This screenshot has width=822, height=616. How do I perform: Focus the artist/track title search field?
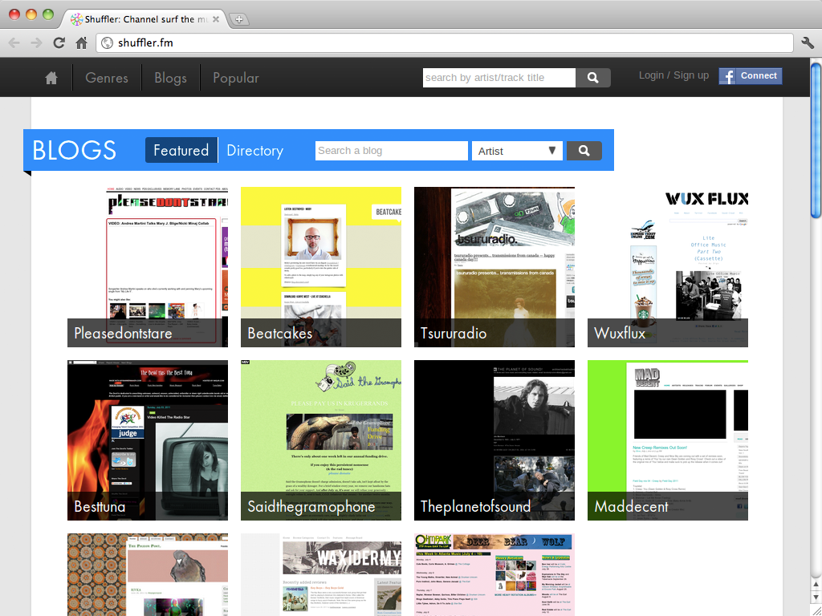[499, 78]
